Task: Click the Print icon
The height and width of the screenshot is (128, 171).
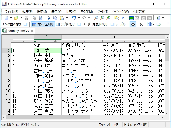Action: click(35, 18)
